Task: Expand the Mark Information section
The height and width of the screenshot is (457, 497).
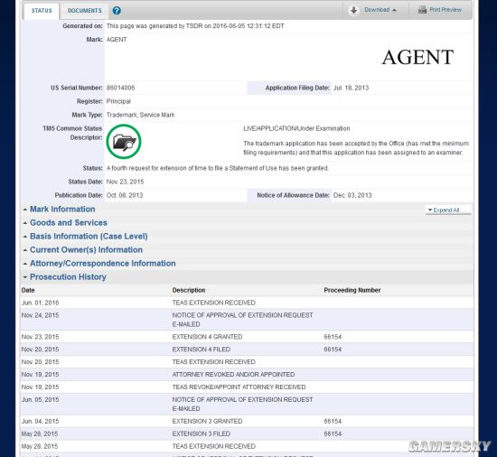Action: tap(62, 210)
